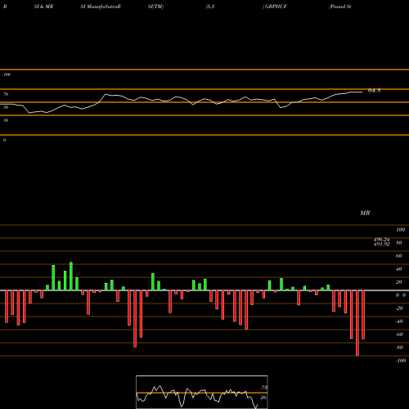
Task: Click the 496.24 price value
Action: pos(381,240)
